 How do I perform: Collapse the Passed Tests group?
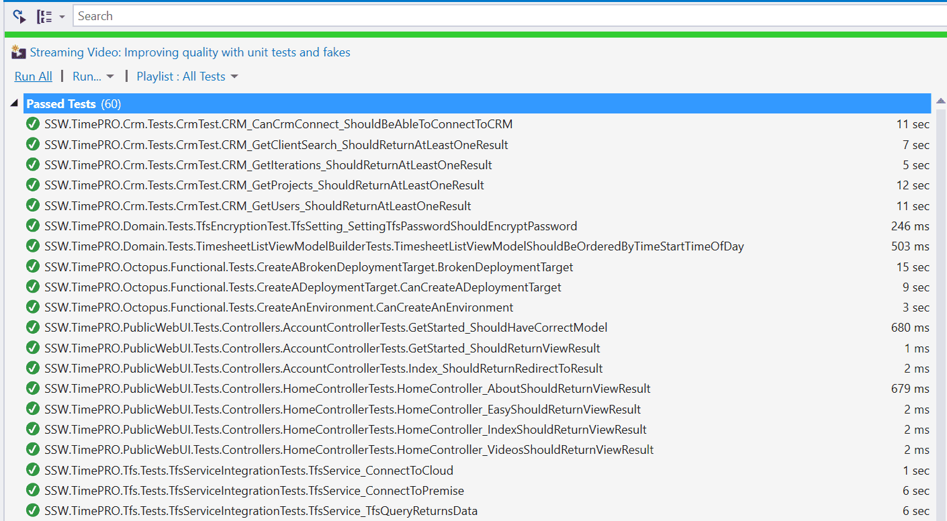pyautogui.click(x=14, y=103)
